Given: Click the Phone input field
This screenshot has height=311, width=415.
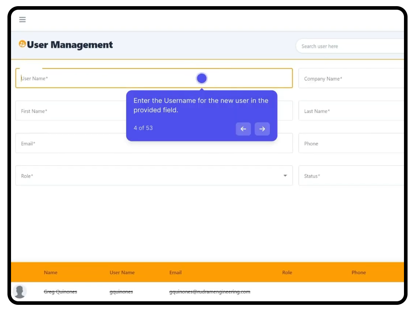Looking at the screenshot, I should pyautogui.click(x=351, y=143).
